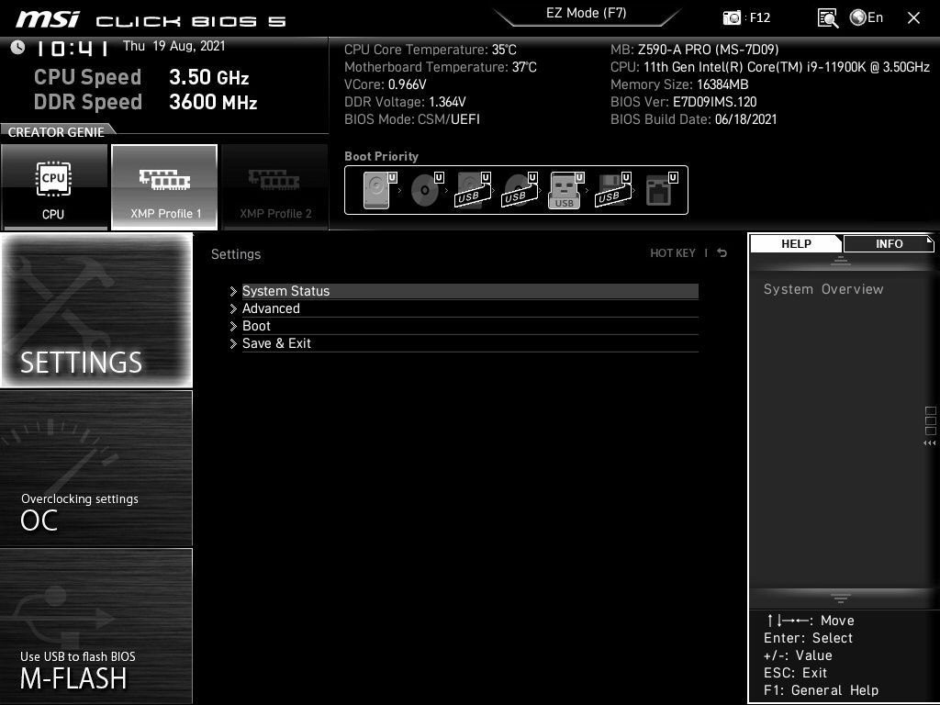Take a screenshot with the F12 camera icon
Viewport: 940px width, 705px height.
732,17
